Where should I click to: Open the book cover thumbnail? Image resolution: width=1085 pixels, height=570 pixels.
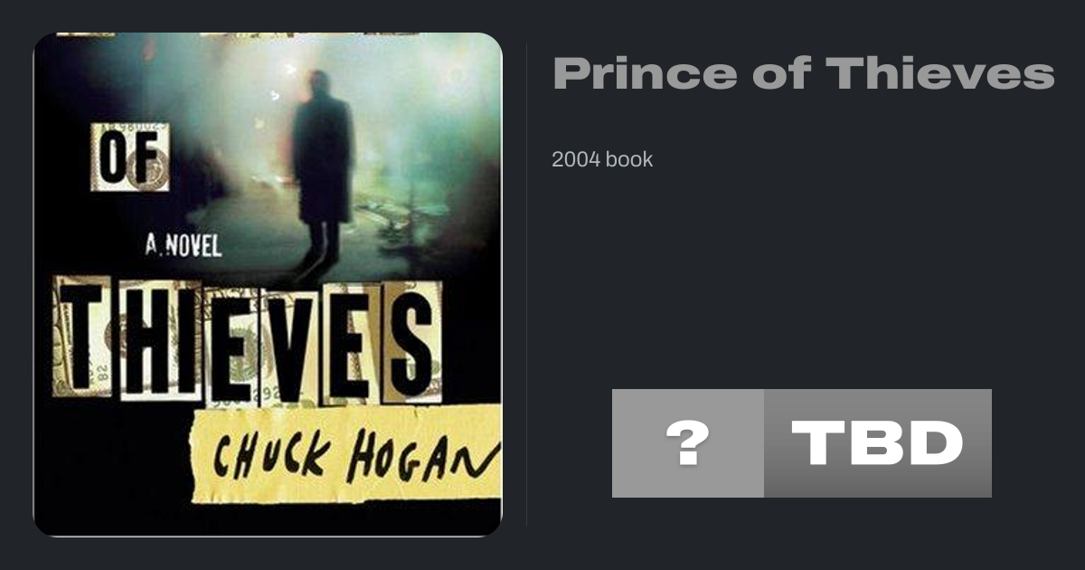click(x=268, y=285)
